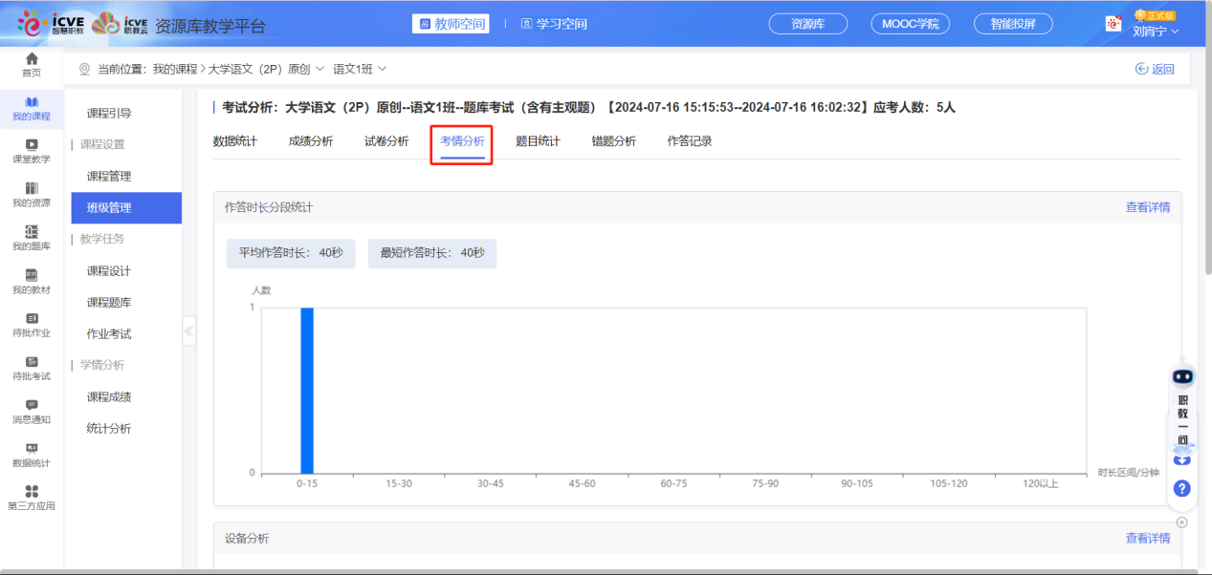Switch to 学习空间 mode

click(554, 24)
